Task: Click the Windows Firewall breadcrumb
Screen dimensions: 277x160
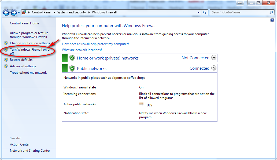Action: [x=104, y=12]
